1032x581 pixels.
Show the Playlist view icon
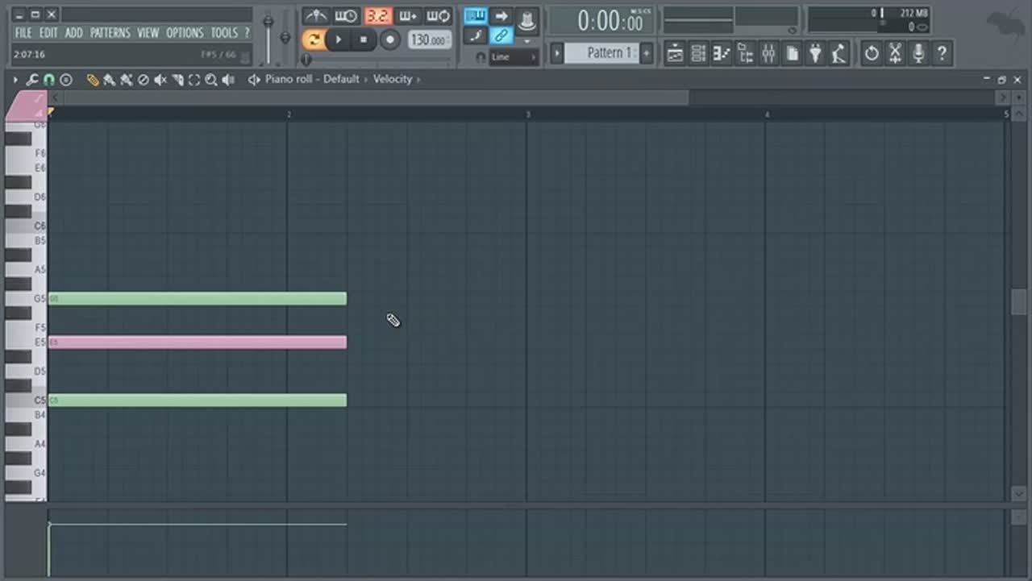click(x=676, y=54)
